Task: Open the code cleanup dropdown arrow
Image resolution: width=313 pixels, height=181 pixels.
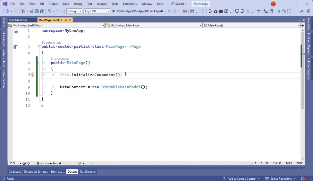Action: click(x=83, y=163)
